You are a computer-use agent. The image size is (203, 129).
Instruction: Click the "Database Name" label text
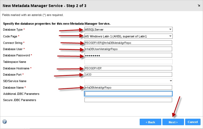(13, 88)
